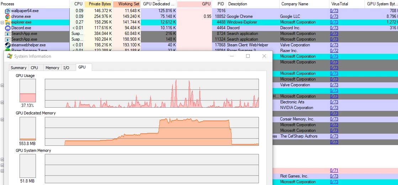
Task: Click SearchApp.exe with PID 8724
Action: tap(24, 34)
